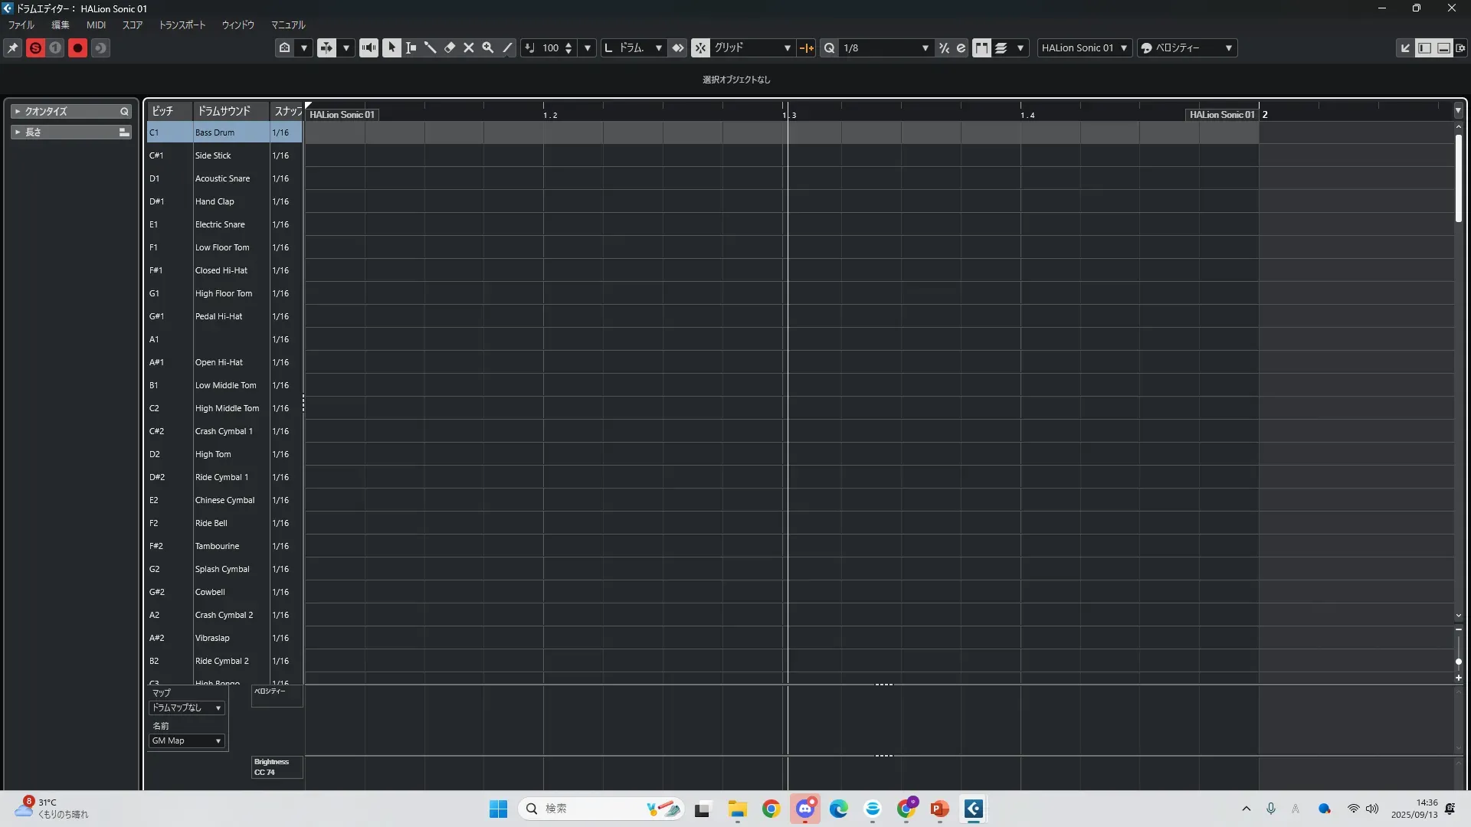Select the Erase tool
The width and height of the screenshot is (1471, 827).
450,47
